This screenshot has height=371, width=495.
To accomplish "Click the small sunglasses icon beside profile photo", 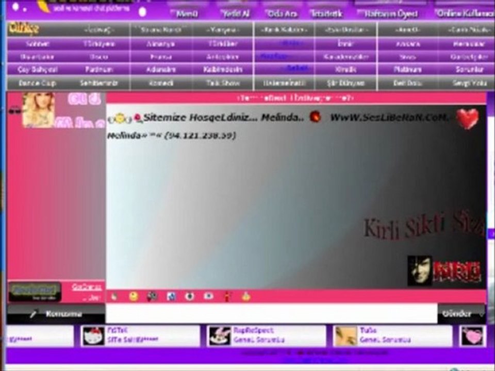I will pos(15,111).
